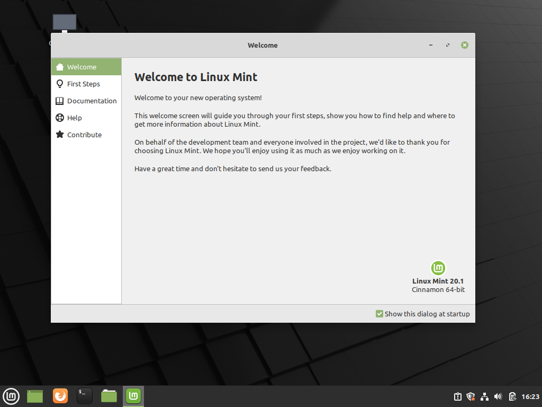Click the 16:23 clock in the panel
Viewport: 542px width, 407px height.
pyautogui.click(x=530, y=396)
